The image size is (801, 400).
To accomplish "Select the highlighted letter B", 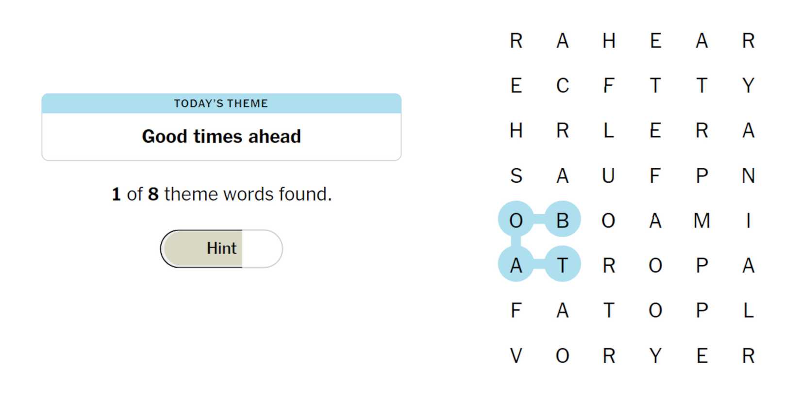I will [562, 221].
